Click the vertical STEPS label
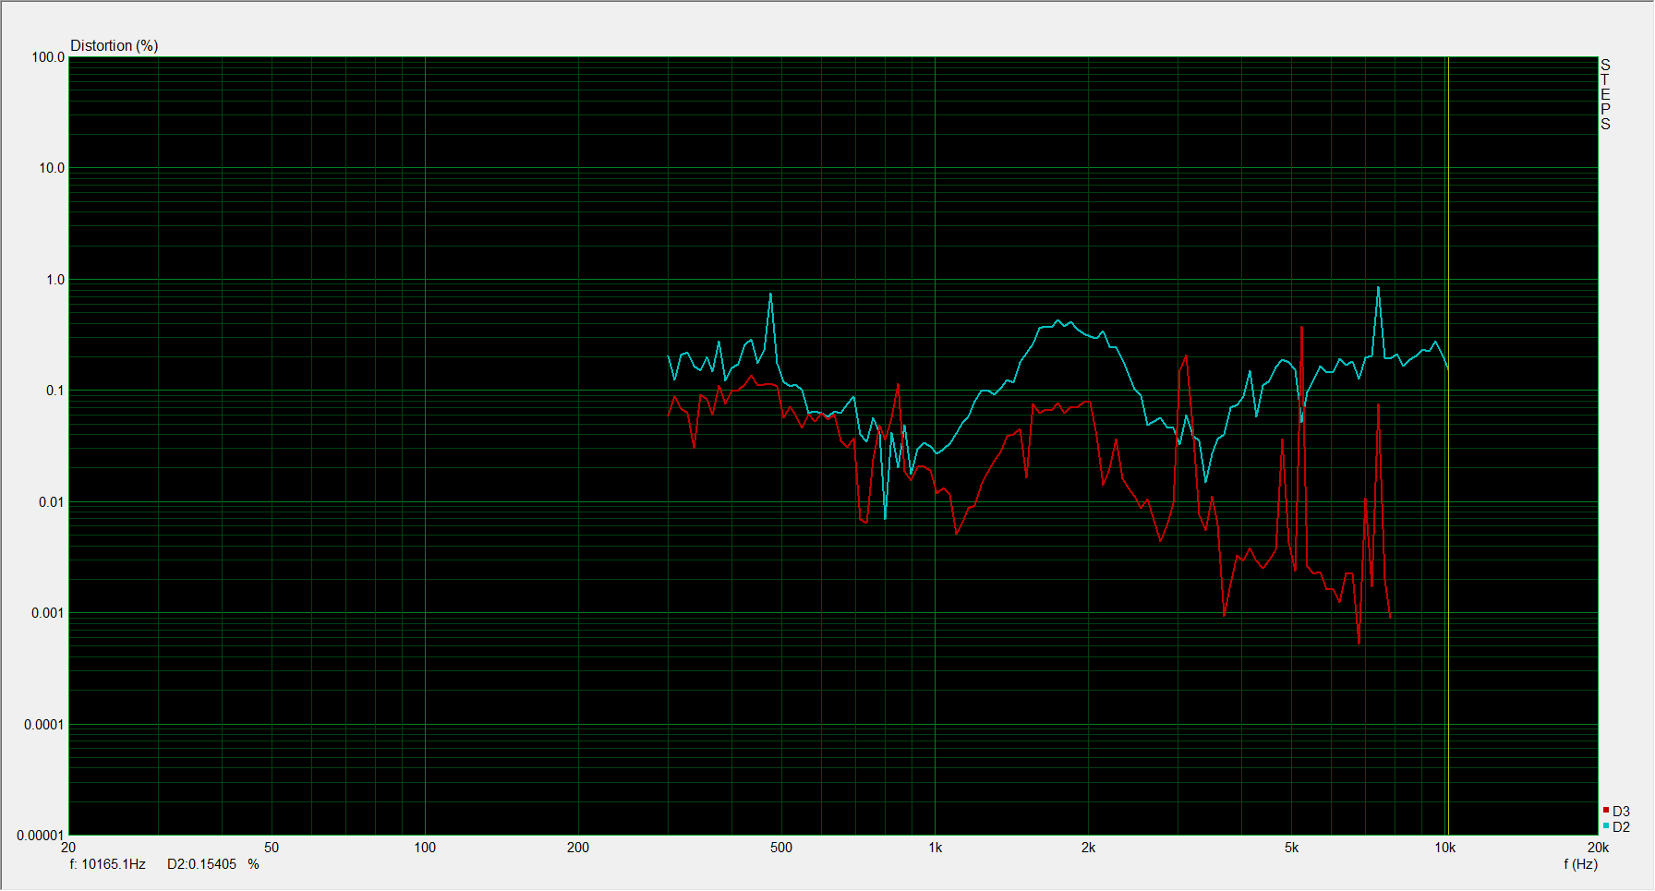 1605,94
